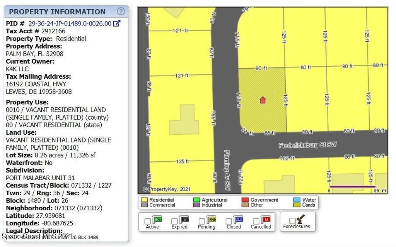Click the green Active flag icon
Viewport: 396px width, 247px height.
coord(157,220)
